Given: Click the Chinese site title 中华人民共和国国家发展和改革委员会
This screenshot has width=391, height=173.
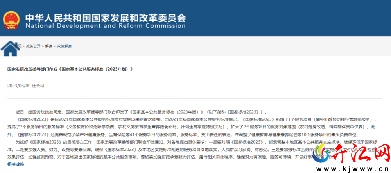Looking at the screenshot, I should click(106, 18).
